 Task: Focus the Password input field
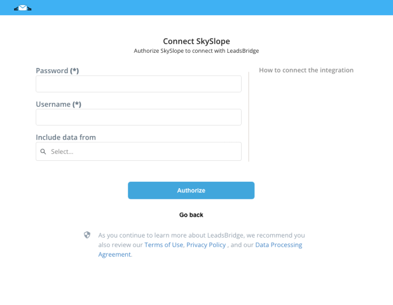[x=139, y=84]
